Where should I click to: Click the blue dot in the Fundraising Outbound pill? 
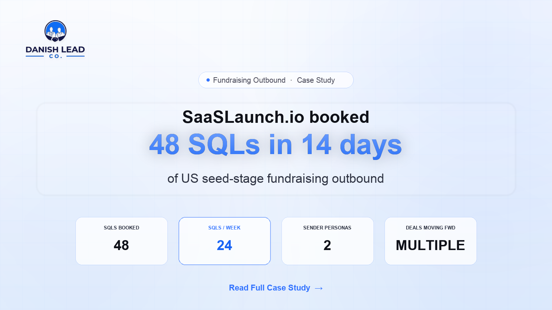[x=208, y=80]
